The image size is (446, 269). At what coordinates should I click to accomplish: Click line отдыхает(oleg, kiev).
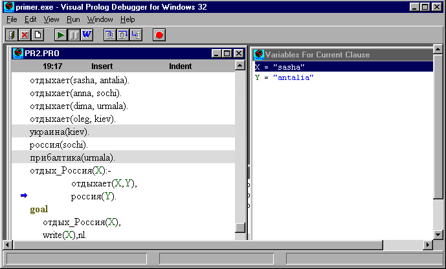click(72, 119)
